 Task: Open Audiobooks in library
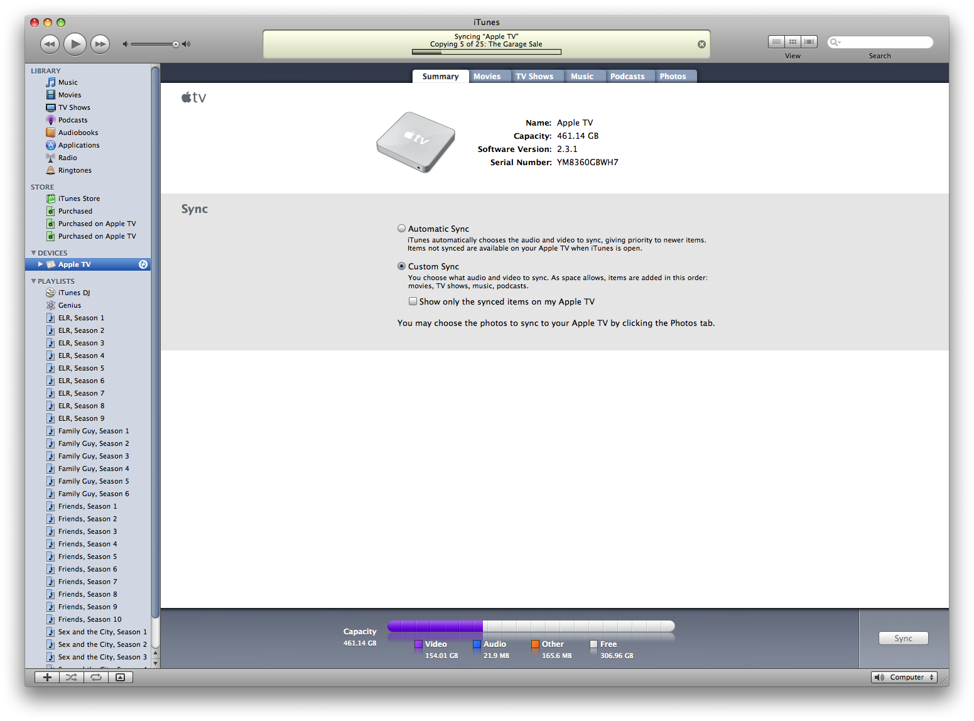coord(88,133)
